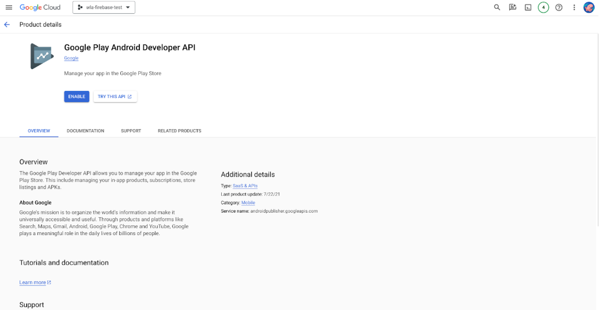Screen dimensions: 599x310
Task: Open the Gemini chat assistant icon
Action: [513, 7]
